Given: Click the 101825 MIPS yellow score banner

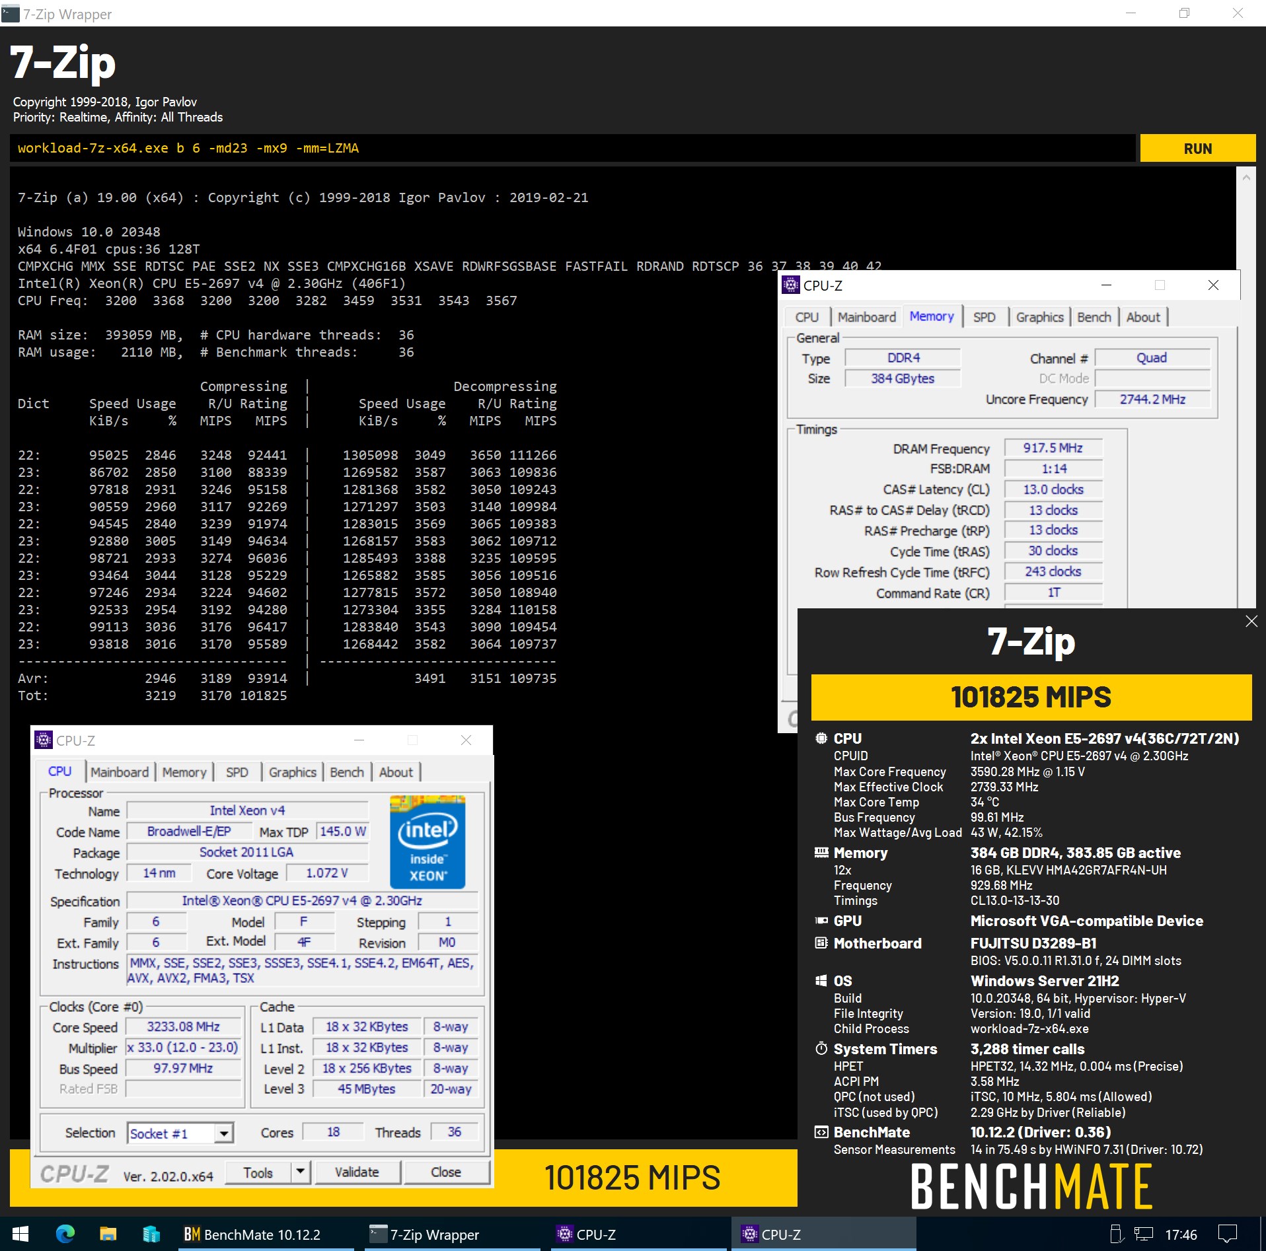Looking at the screenshot, I should (x=1031, y=697).
